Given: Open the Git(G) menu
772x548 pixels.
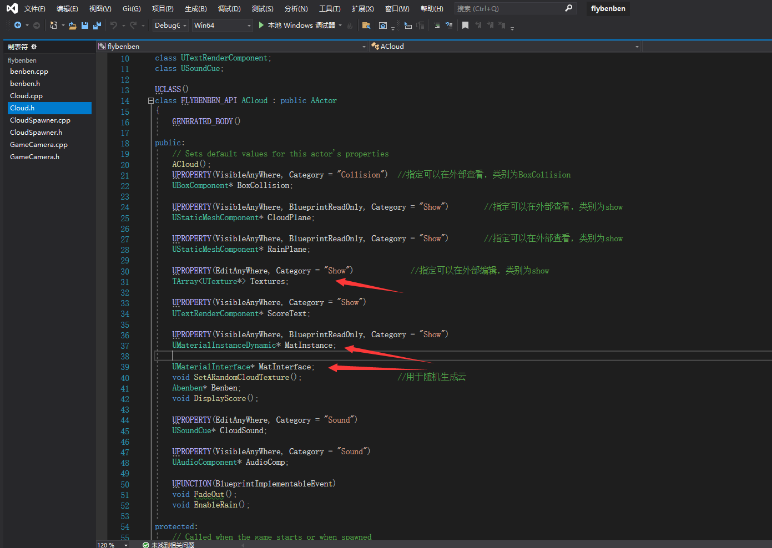Looking at the screenshot, I should [x=132, y=9].
